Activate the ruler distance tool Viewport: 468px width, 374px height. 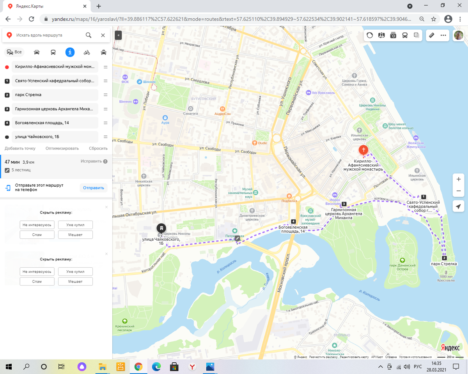point(431,35)
